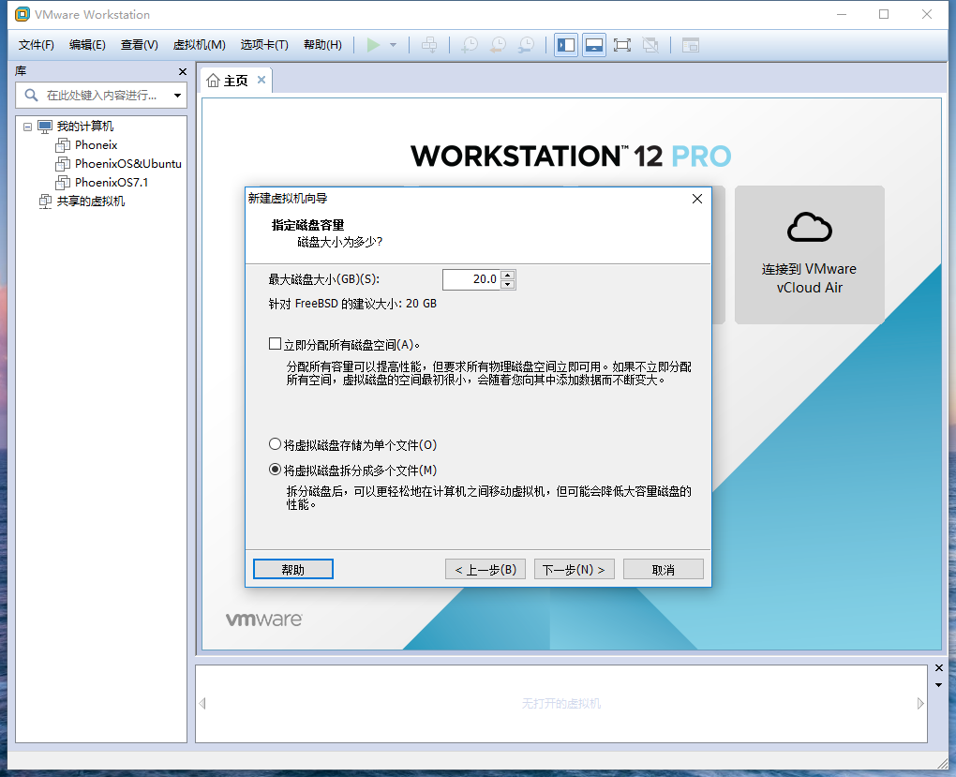This screenshot has width=956, height=777.
Task: Click the cloud icon on vCloud tile
Action: click(x=809, y=228)
